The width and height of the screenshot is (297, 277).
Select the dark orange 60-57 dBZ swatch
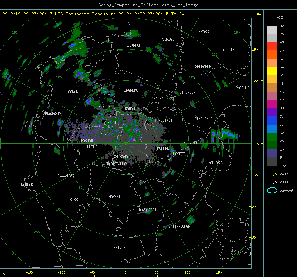tap(272, 55)
